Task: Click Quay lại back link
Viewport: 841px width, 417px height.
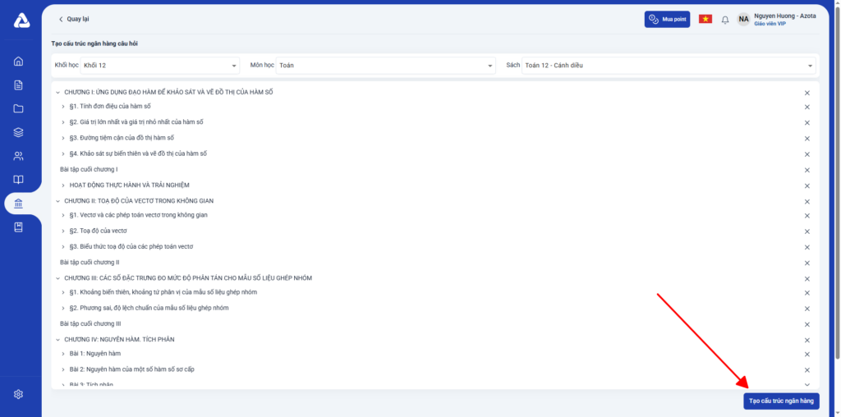Action: click(74, 19)
